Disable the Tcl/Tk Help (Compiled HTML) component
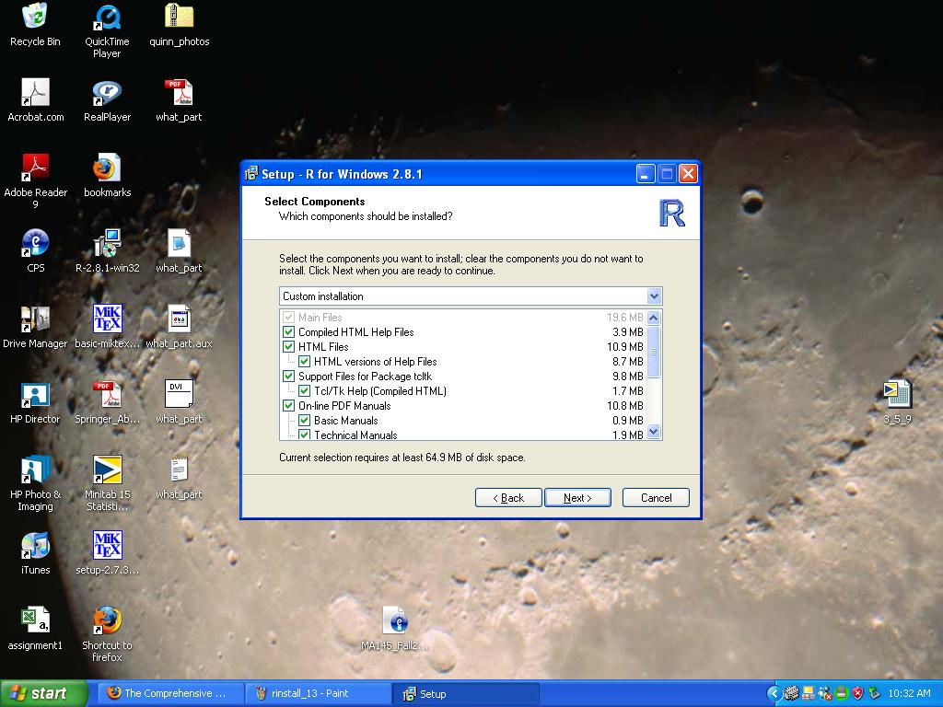Viewport: 943px width, 707px height. pyautogui.click(x=304, y=391)
